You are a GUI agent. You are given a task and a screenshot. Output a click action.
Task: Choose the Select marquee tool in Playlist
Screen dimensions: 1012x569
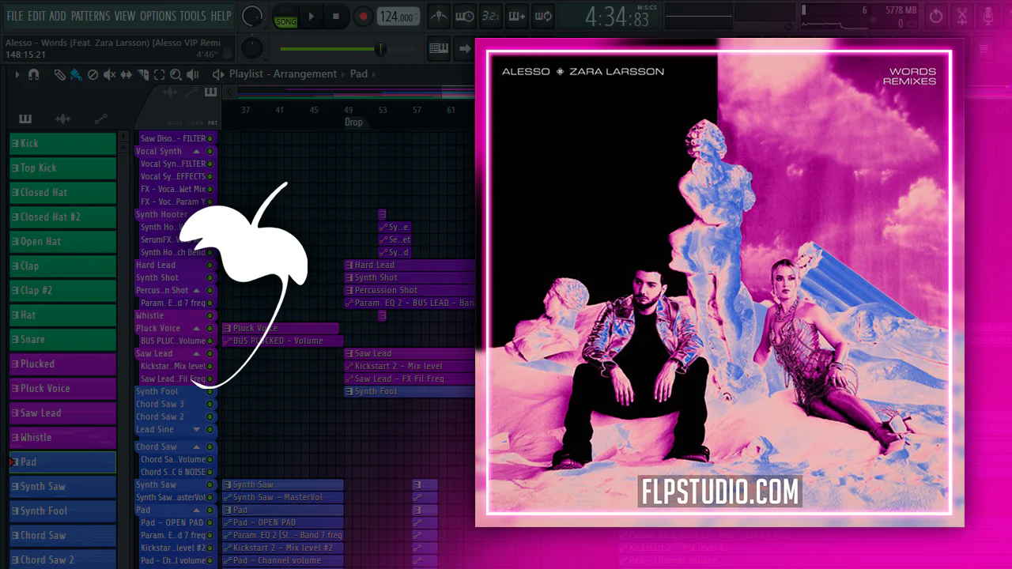tap(160, 74)
